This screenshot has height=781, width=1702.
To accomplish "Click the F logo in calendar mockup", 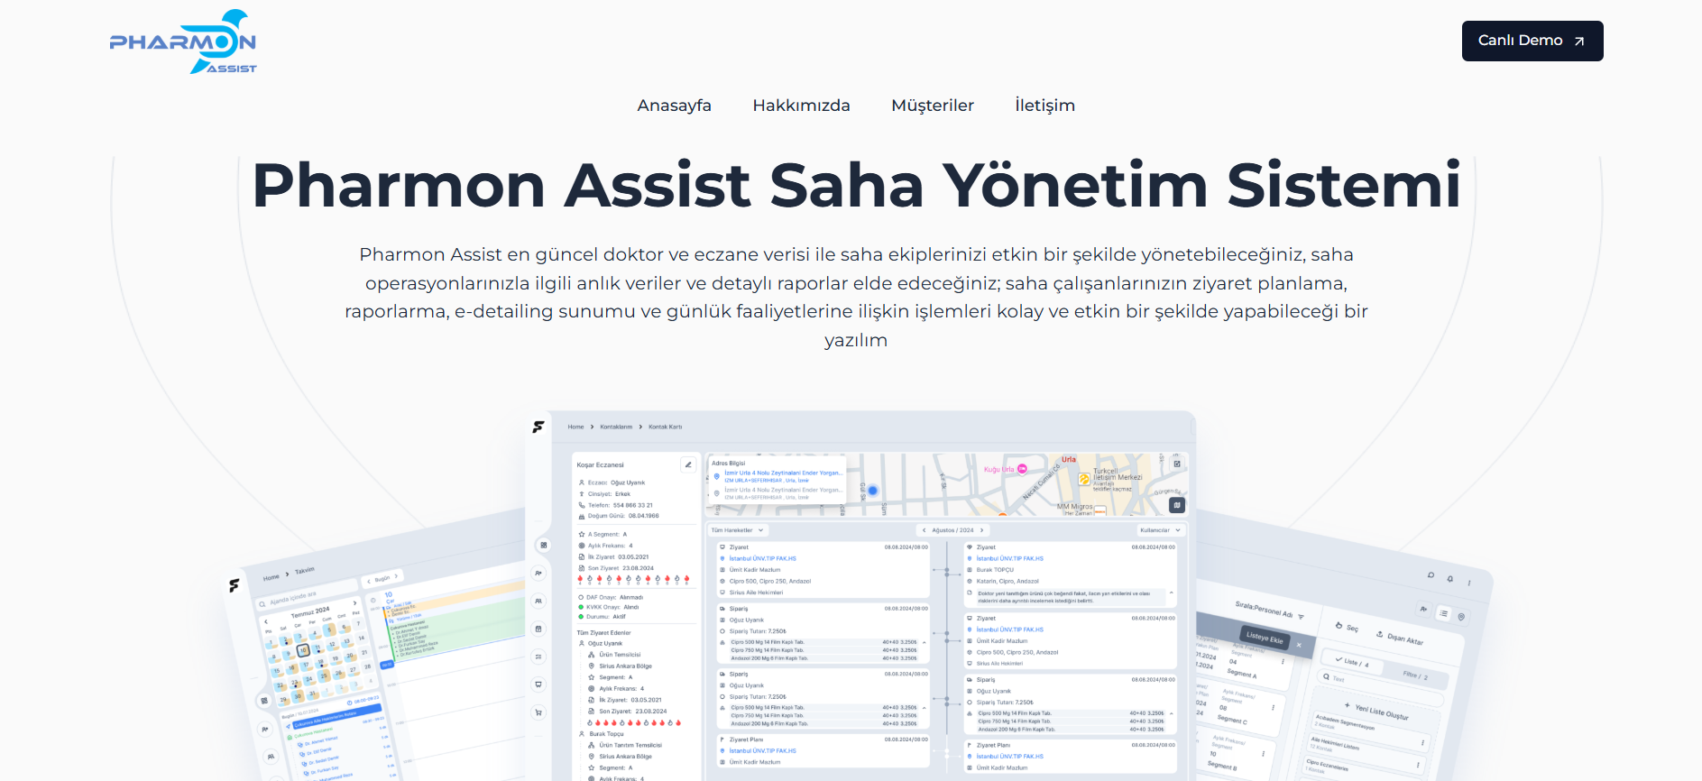I will tap(235, 585).
